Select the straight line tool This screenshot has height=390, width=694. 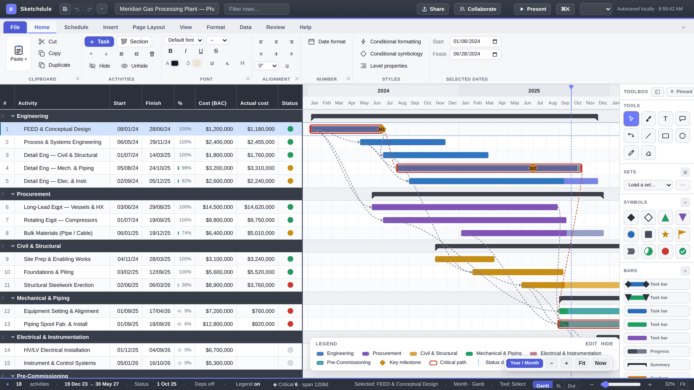648,136
